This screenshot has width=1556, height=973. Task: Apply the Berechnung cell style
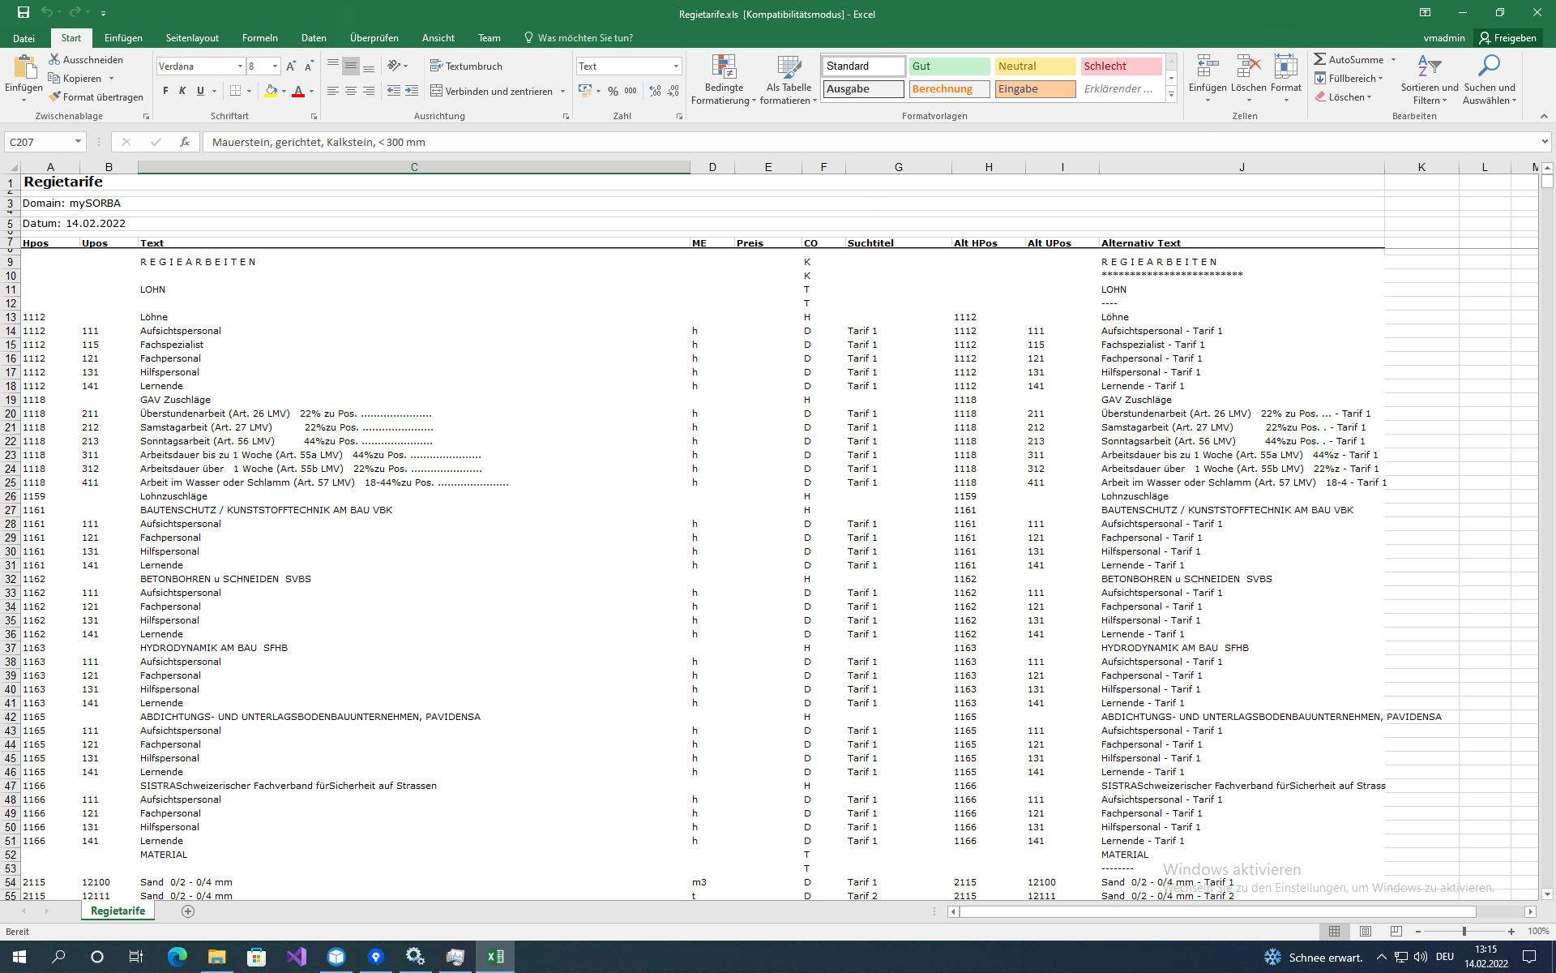(x=949, y=89)
